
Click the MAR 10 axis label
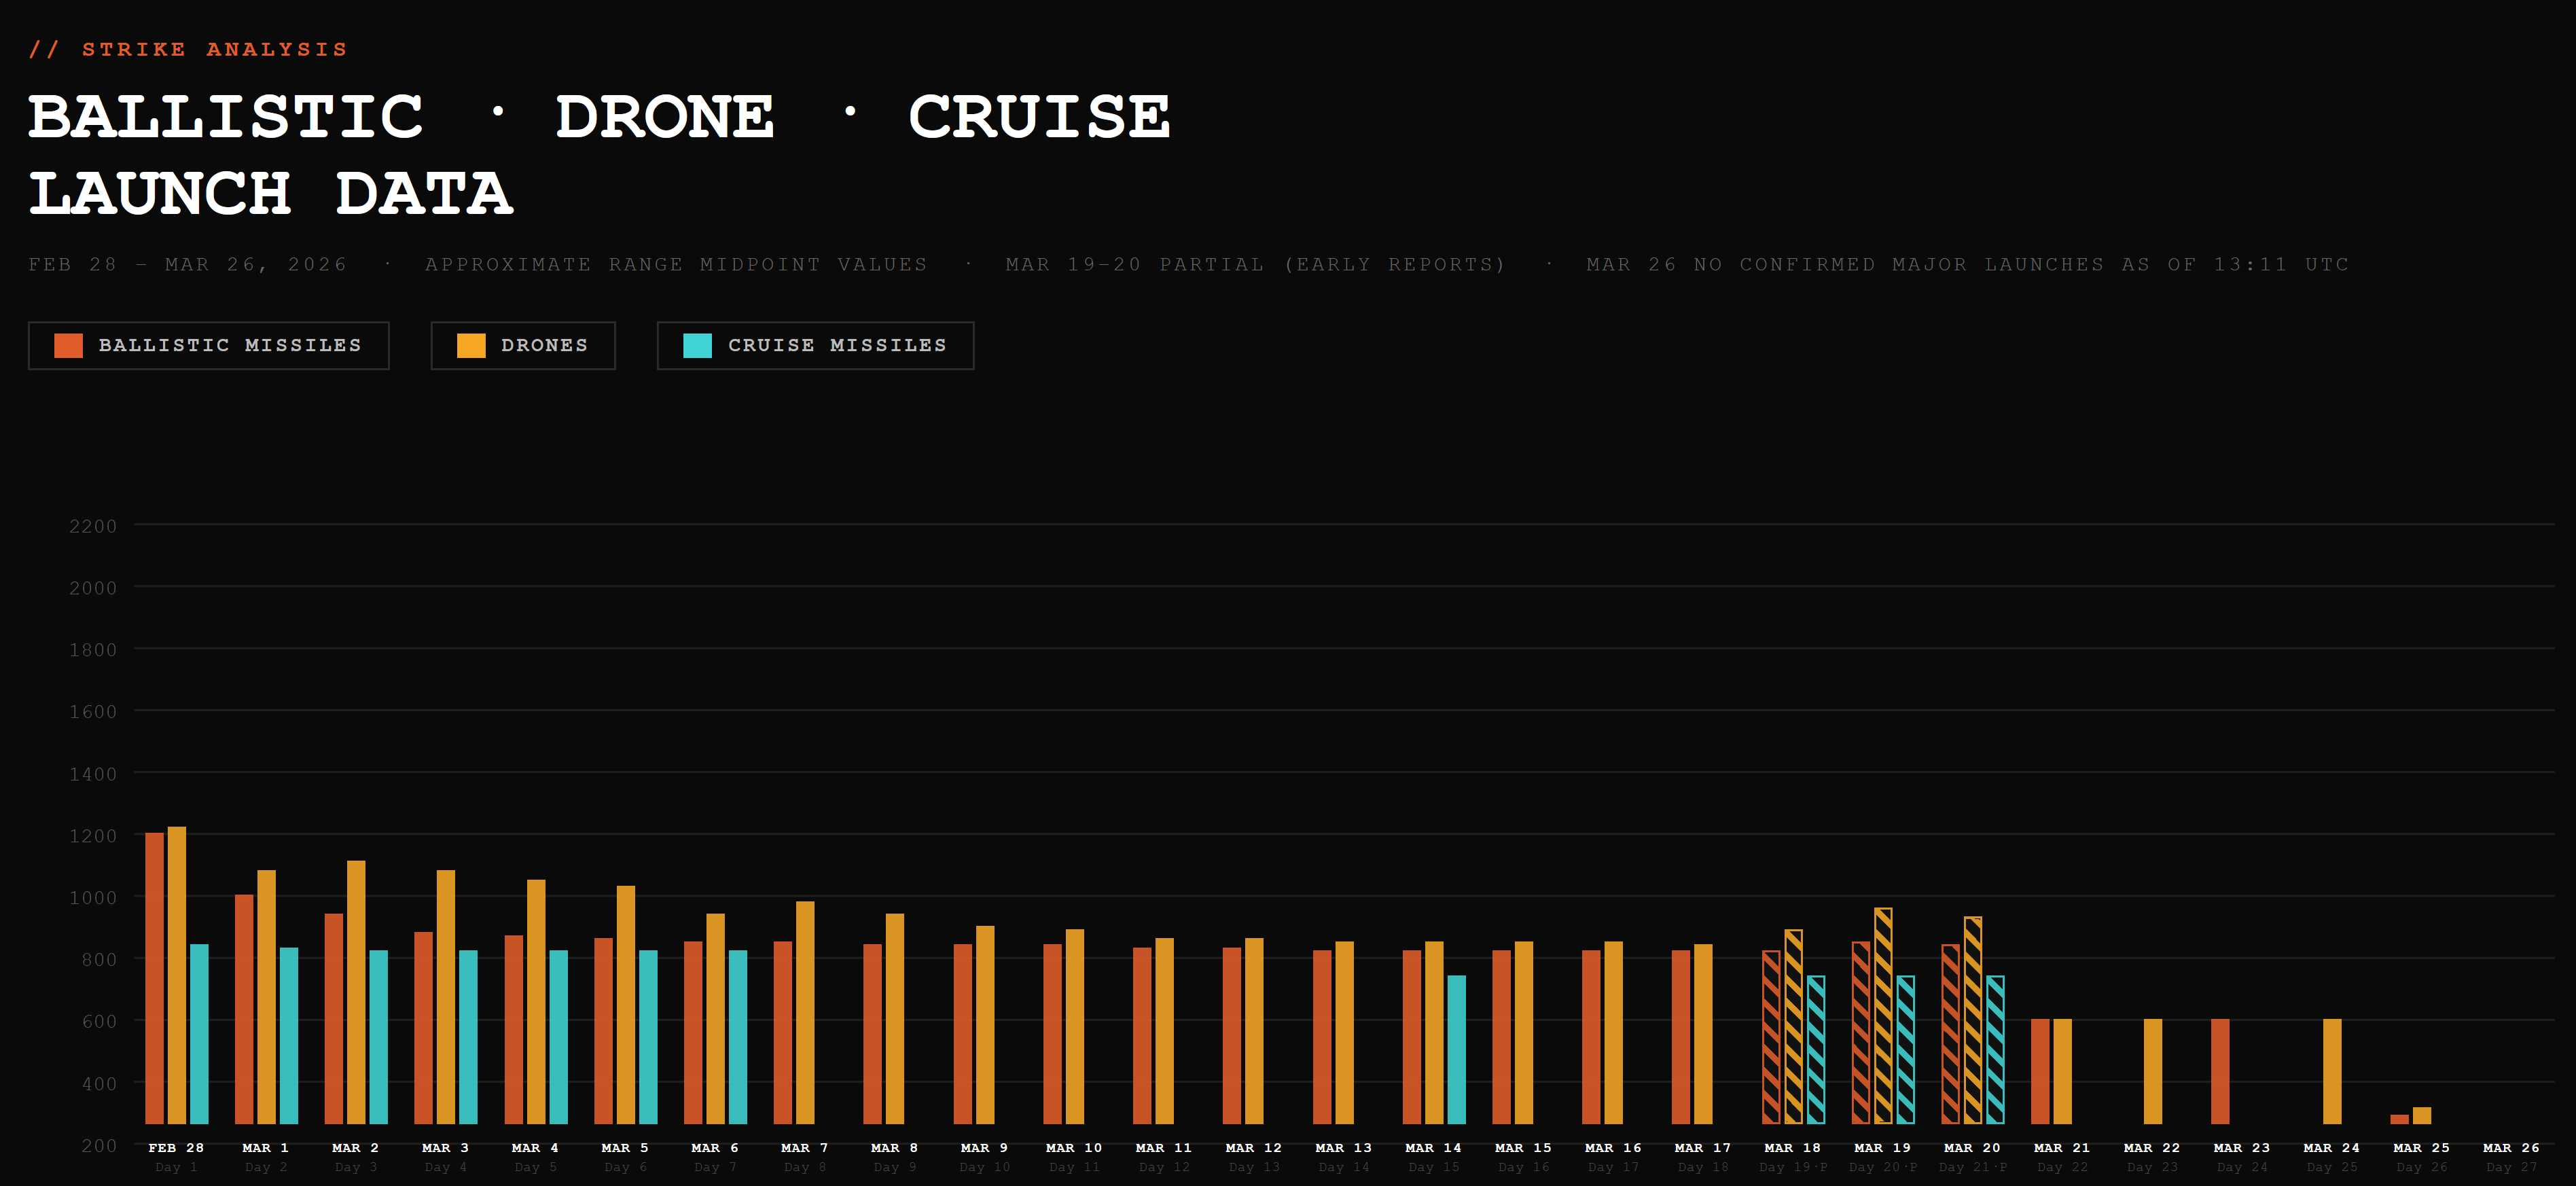[1074, 1148]
